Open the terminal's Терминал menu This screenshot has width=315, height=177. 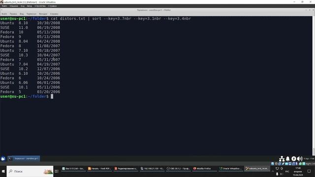[31, 14]
